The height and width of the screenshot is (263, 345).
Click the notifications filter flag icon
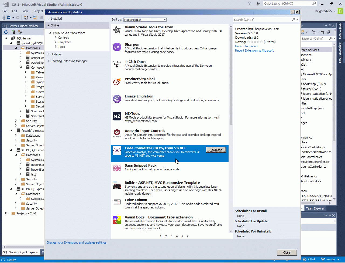[250, 4]
